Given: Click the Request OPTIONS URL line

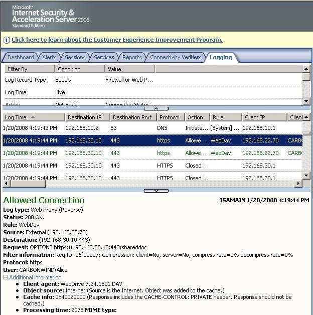Looking at the screenshot, I should (75, 247).
